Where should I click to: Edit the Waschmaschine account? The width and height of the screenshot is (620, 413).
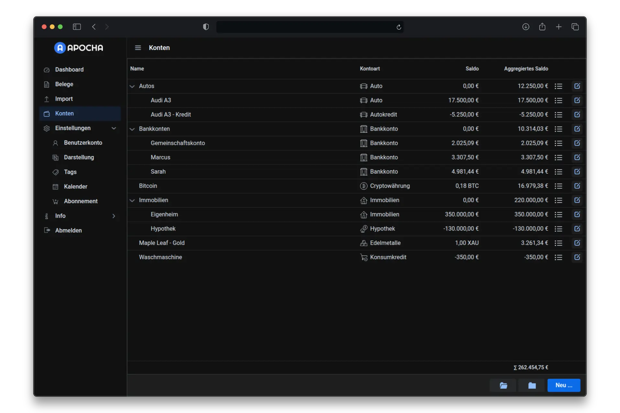pos(577,257)
